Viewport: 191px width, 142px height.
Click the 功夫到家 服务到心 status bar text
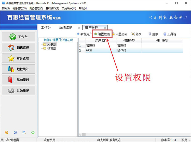(109, 140)
